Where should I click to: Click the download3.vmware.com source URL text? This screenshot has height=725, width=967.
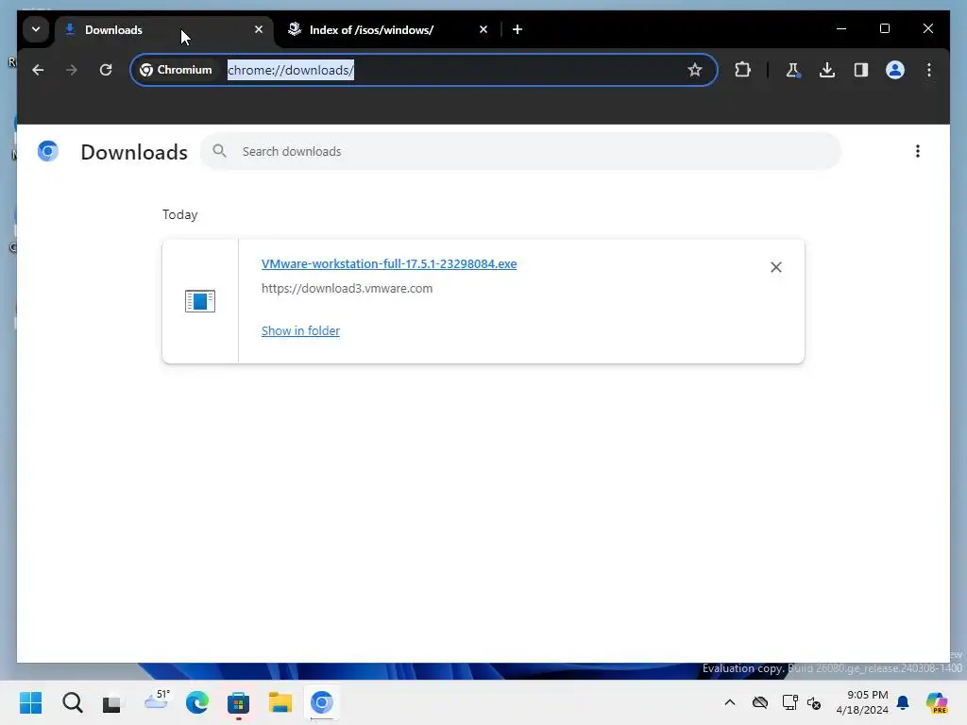point(347,289)
